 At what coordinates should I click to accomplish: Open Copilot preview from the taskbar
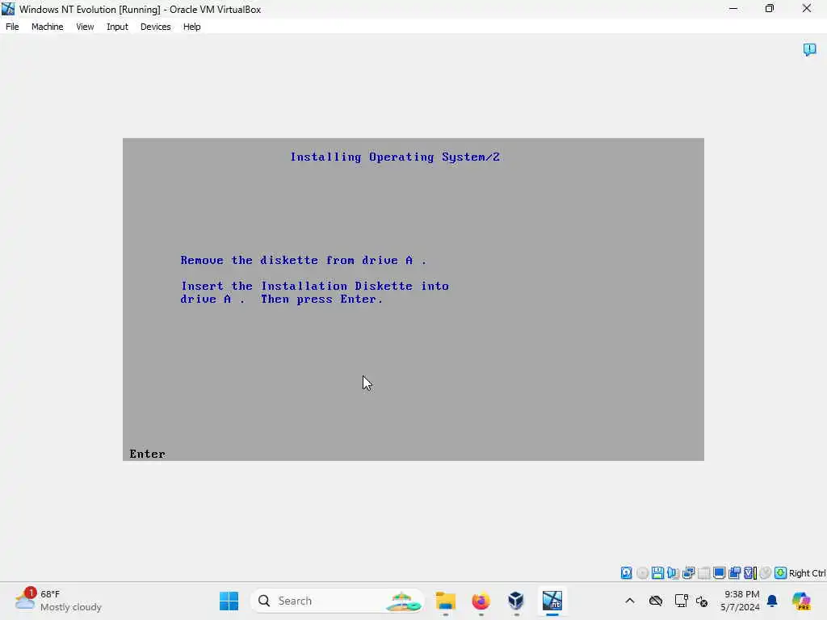click(x=801, y=601)
